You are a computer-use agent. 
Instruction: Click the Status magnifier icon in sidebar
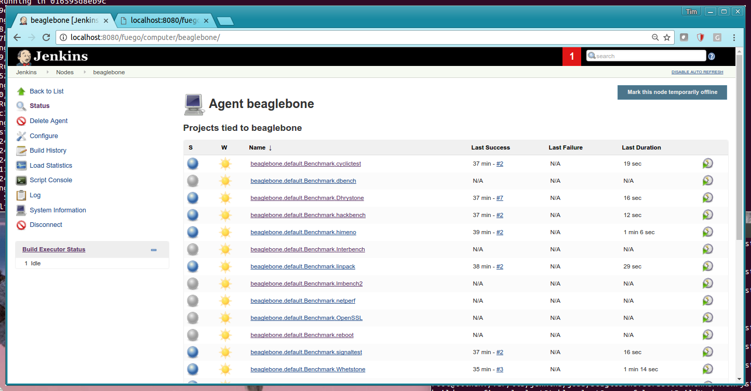coord(21,106)
